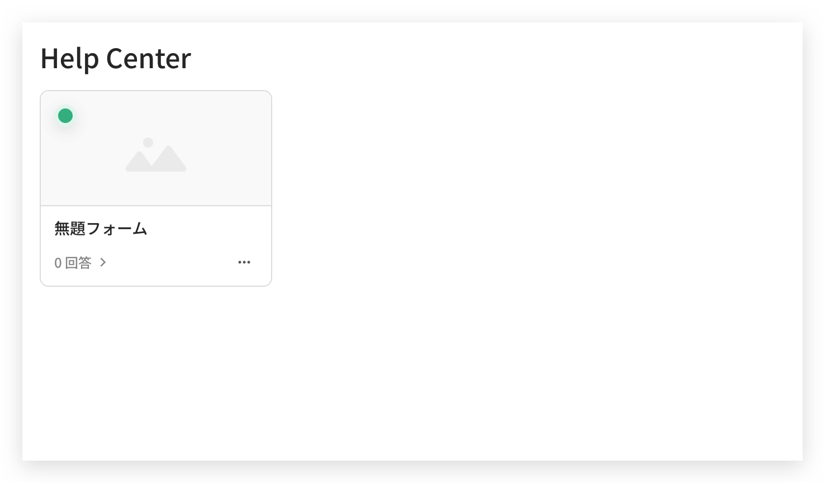This screenshot has height=483, width=825.
Task: Open the ellipsis dropdown in the card footer
Action: (244, 262)
